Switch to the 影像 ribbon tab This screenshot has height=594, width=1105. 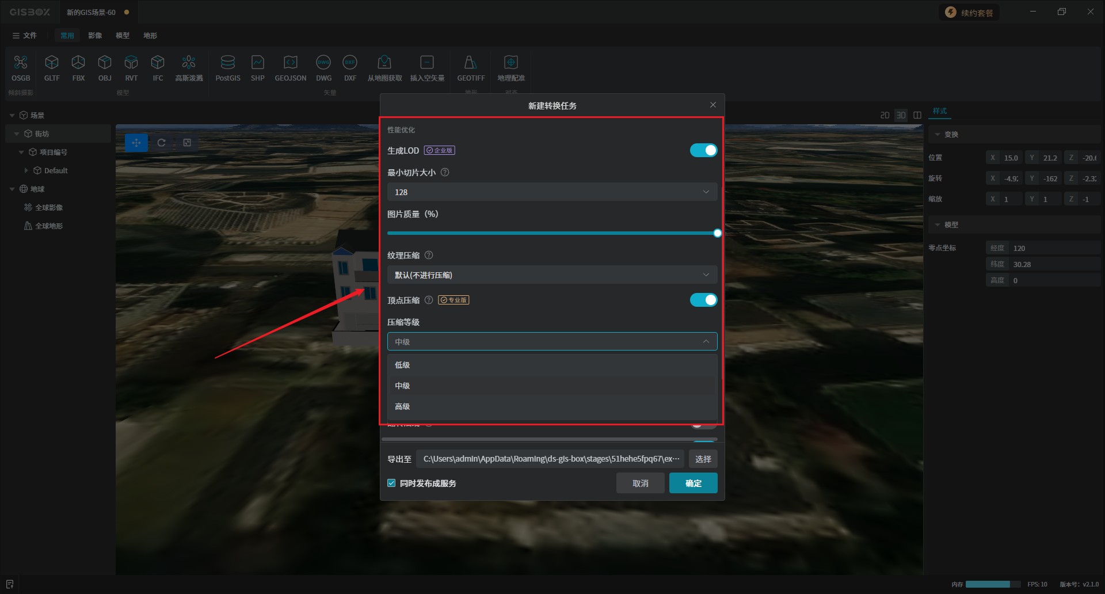[x=95, y=36]
